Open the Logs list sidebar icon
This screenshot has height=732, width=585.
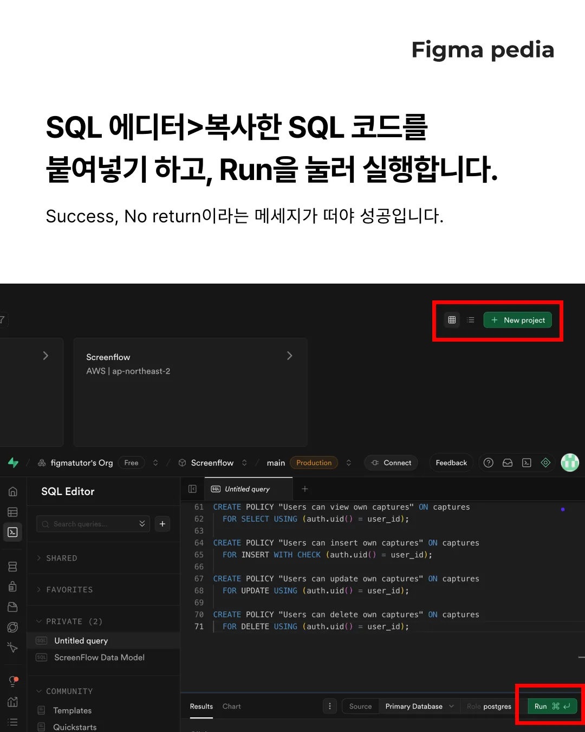13,722
